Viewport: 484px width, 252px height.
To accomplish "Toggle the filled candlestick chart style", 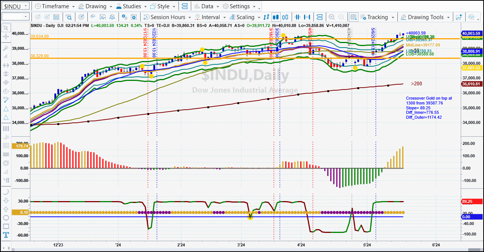I will (x=276, y=17).
